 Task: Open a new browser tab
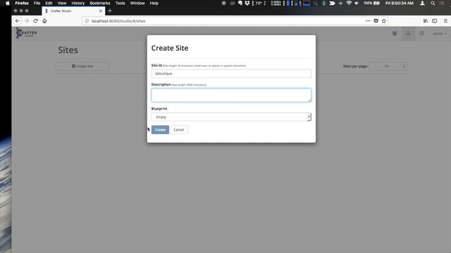[110, 11]
